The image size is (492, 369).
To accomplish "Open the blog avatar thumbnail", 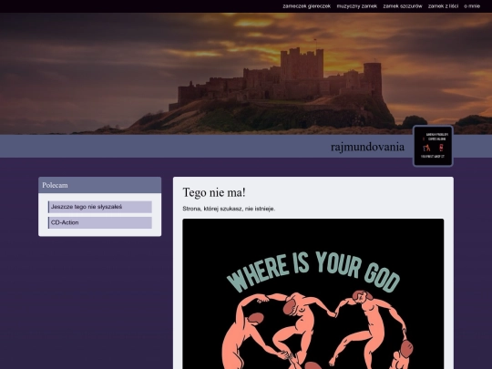I will coord(433,146).
